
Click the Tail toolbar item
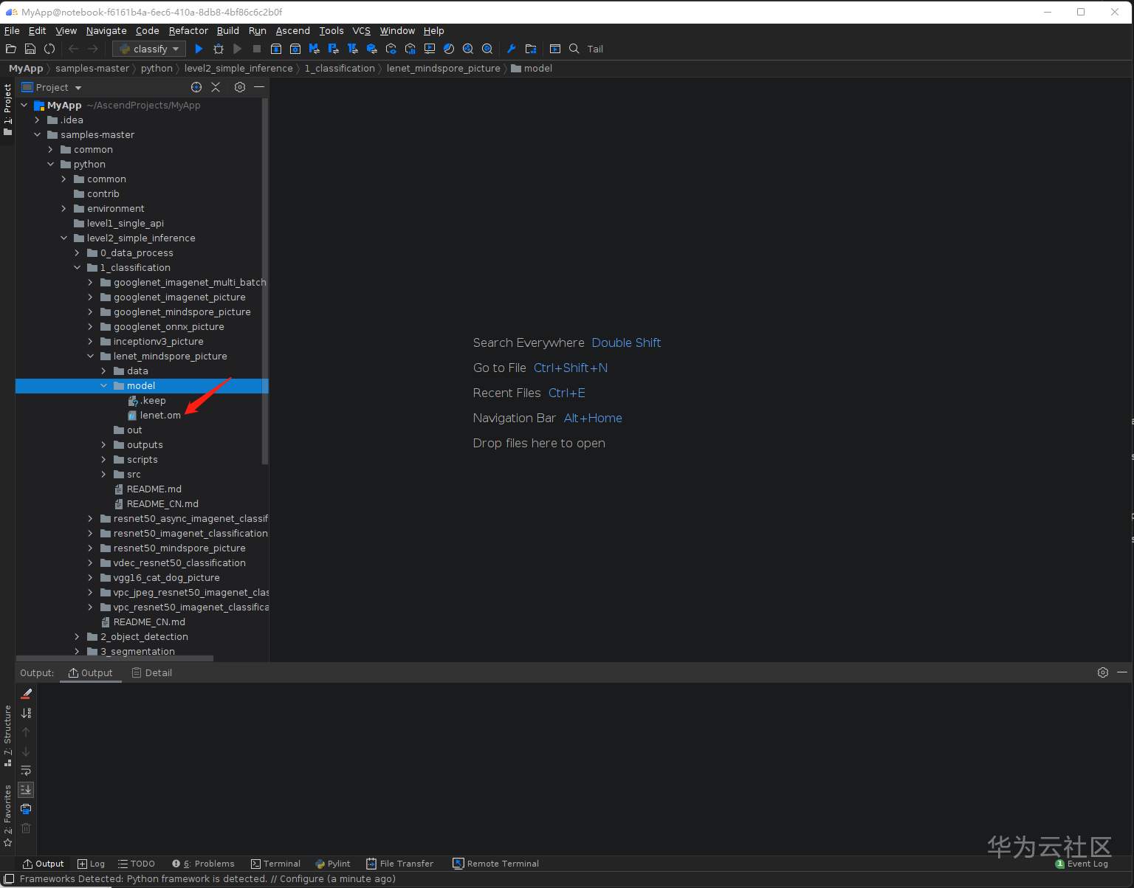click(x=595, y=49)
